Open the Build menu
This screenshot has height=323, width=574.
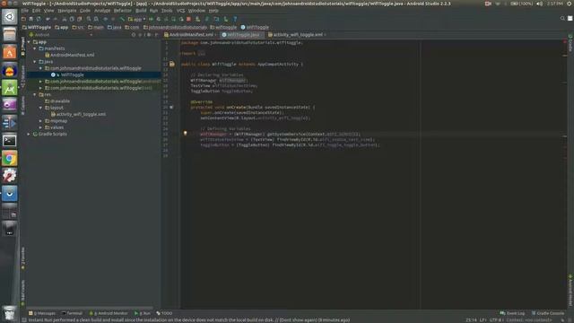click(141, 11)
